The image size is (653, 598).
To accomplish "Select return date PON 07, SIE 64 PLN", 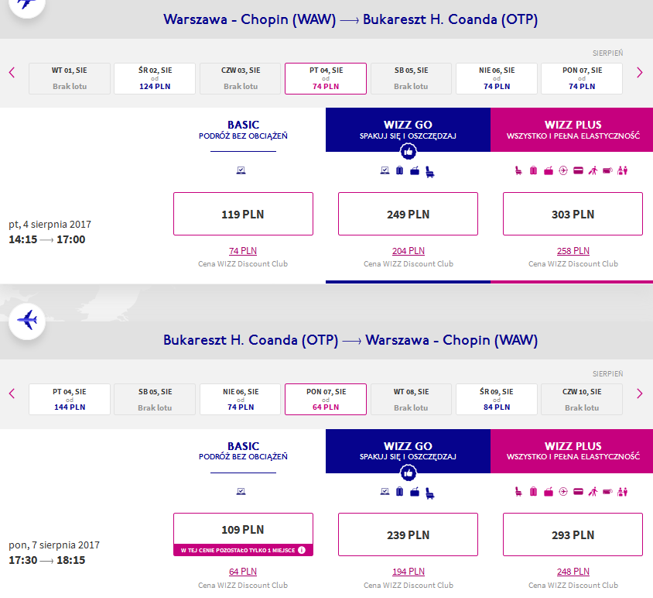I will coord(326,399).
